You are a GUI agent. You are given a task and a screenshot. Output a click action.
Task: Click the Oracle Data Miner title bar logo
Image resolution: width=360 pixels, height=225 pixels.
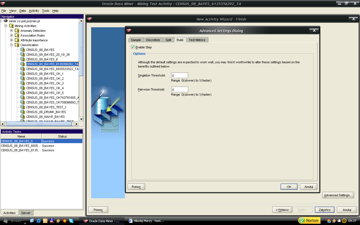[x=3, y=3]
